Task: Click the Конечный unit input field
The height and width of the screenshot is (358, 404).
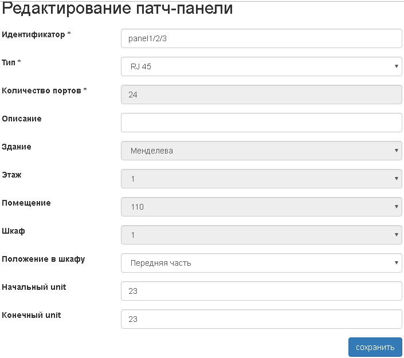Action: tap(261, 319)
